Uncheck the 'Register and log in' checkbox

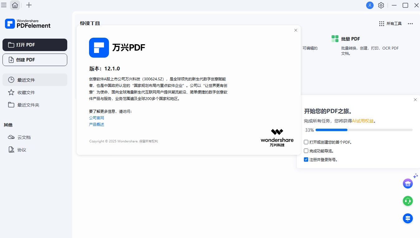point(306,159)
